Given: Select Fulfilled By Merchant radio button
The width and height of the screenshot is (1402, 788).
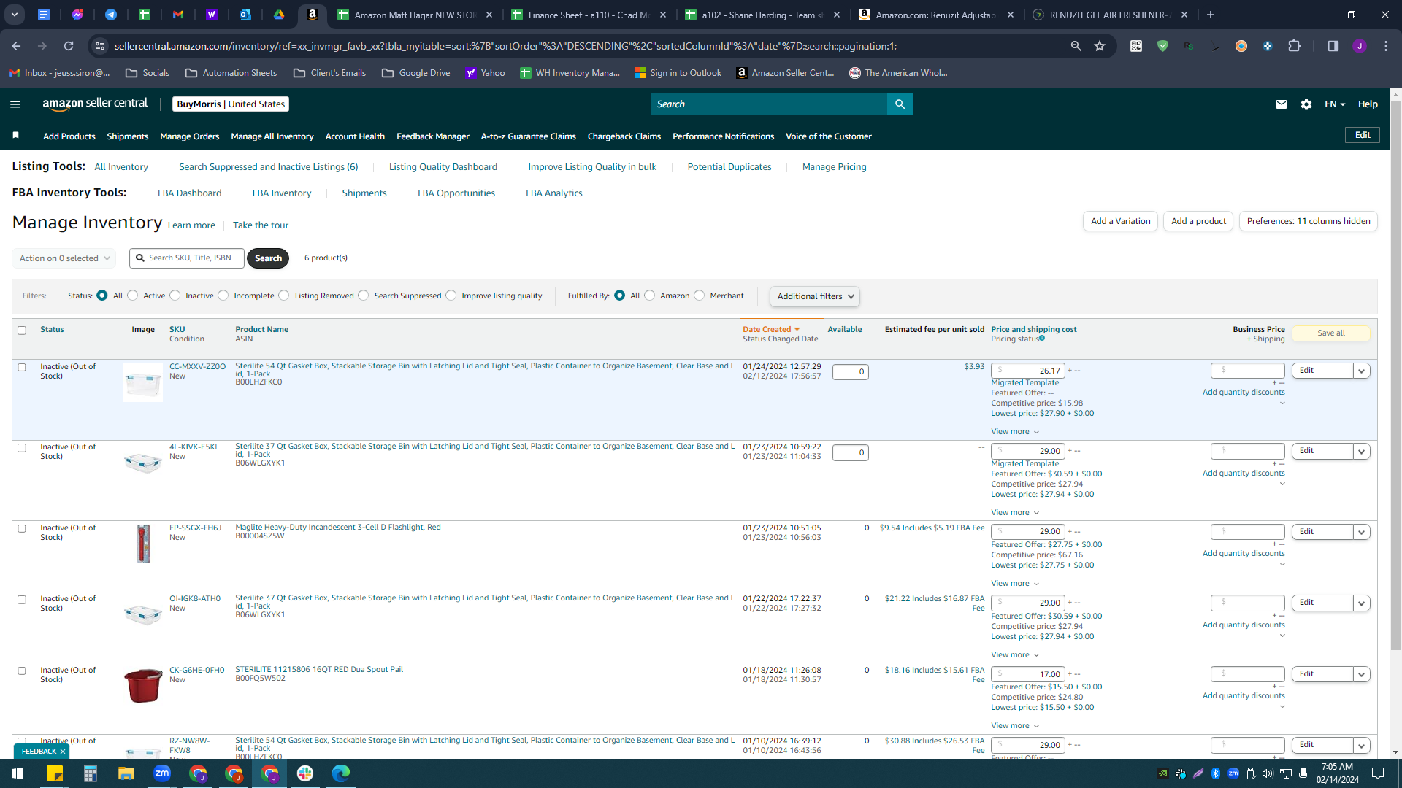Looking at the screenshot, I should pyautogui.click(x=700, y=295).
